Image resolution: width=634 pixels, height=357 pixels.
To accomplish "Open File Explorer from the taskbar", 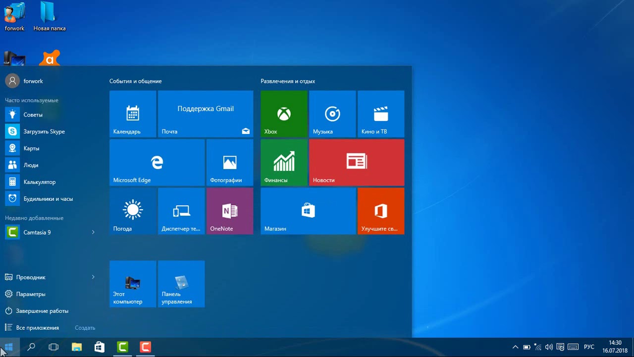I will [77, 347].
